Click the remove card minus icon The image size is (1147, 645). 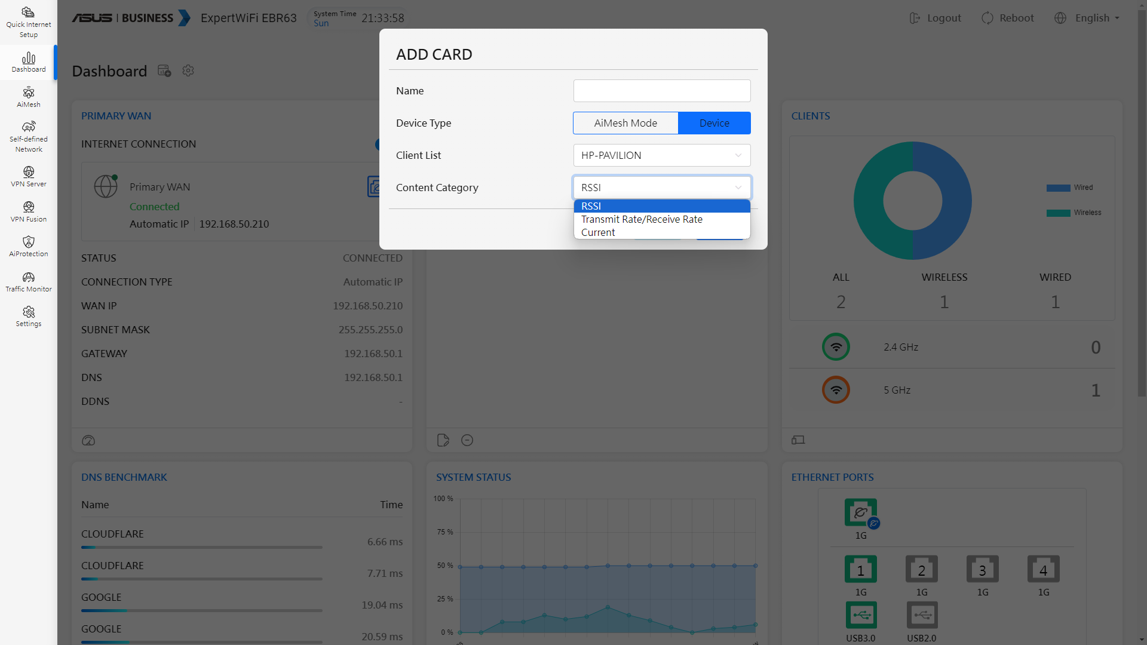tap(467, 440)
